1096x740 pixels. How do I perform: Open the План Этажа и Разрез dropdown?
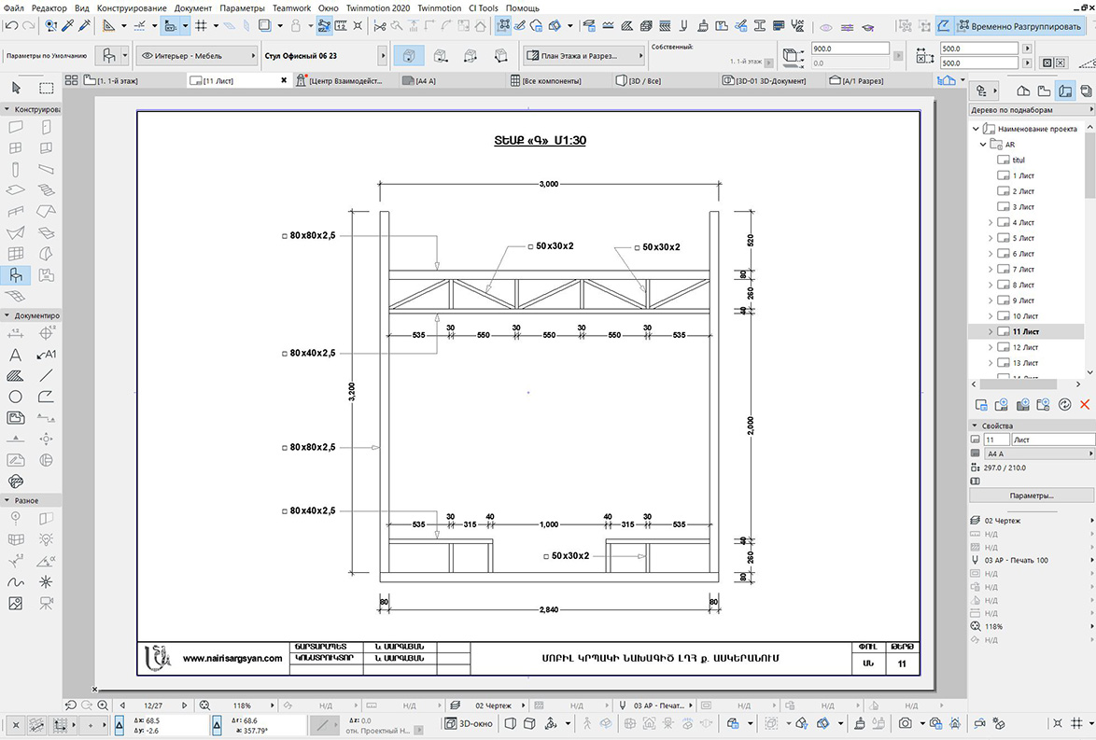point(584,55)
